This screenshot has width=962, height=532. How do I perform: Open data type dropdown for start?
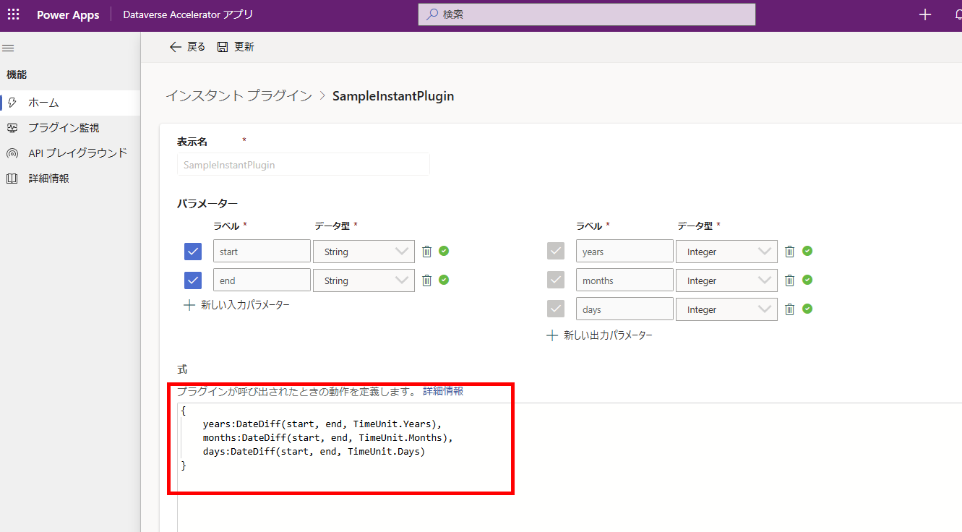(364, 252)
